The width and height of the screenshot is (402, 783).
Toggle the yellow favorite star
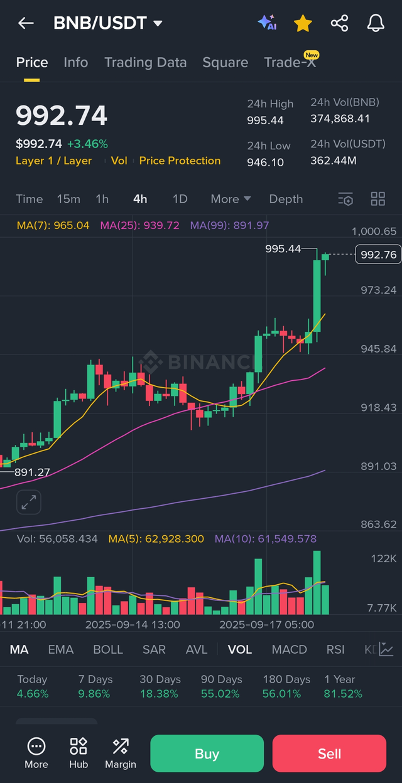click(303, 23)
